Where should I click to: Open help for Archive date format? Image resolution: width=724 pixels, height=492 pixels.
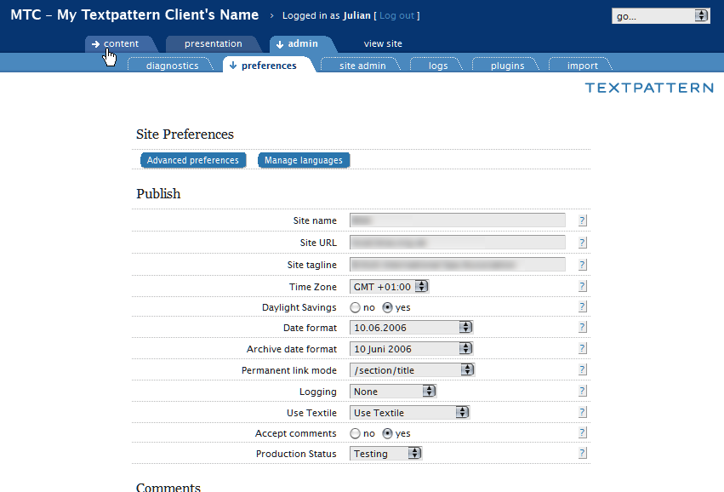pos(582,348)
